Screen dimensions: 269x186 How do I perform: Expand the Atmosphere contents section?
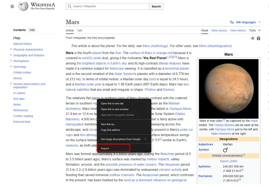pos(11,61)
